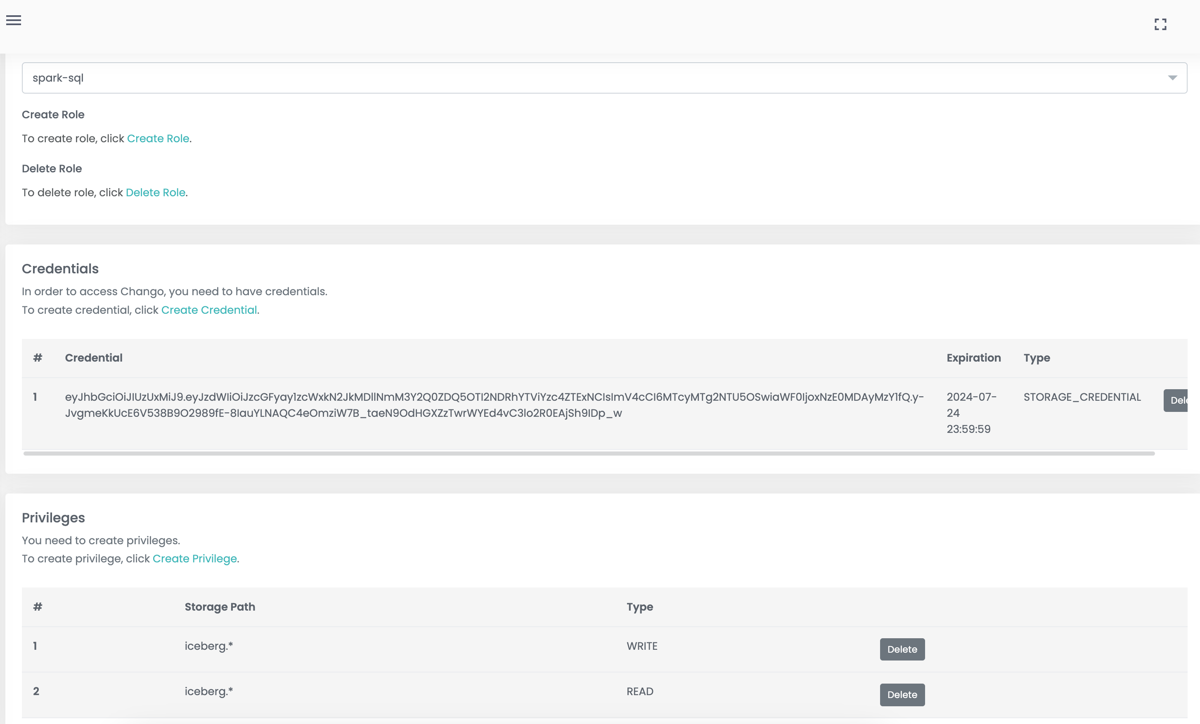The image size is (1200, 724).
Task: Delete the iceberg.* WRITE privilege
Action: coord(902,649)
